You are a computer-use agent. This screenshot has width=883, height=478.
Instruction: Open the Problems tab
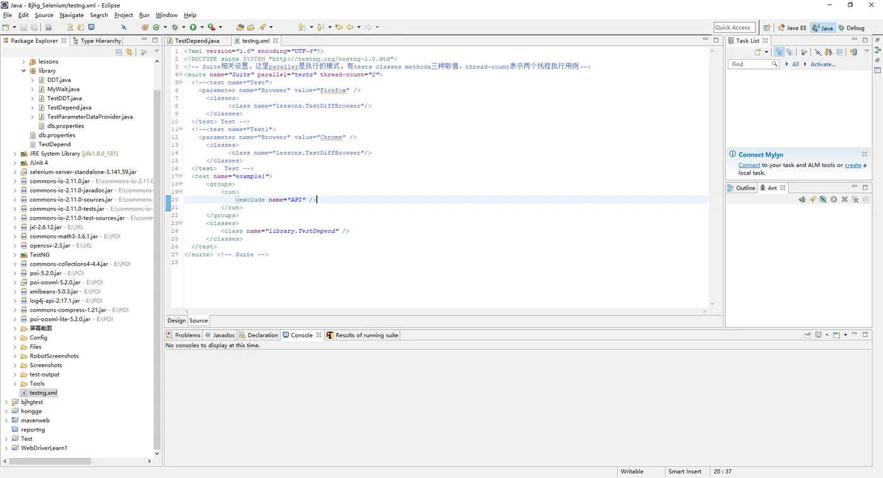[x=184, y=335]
